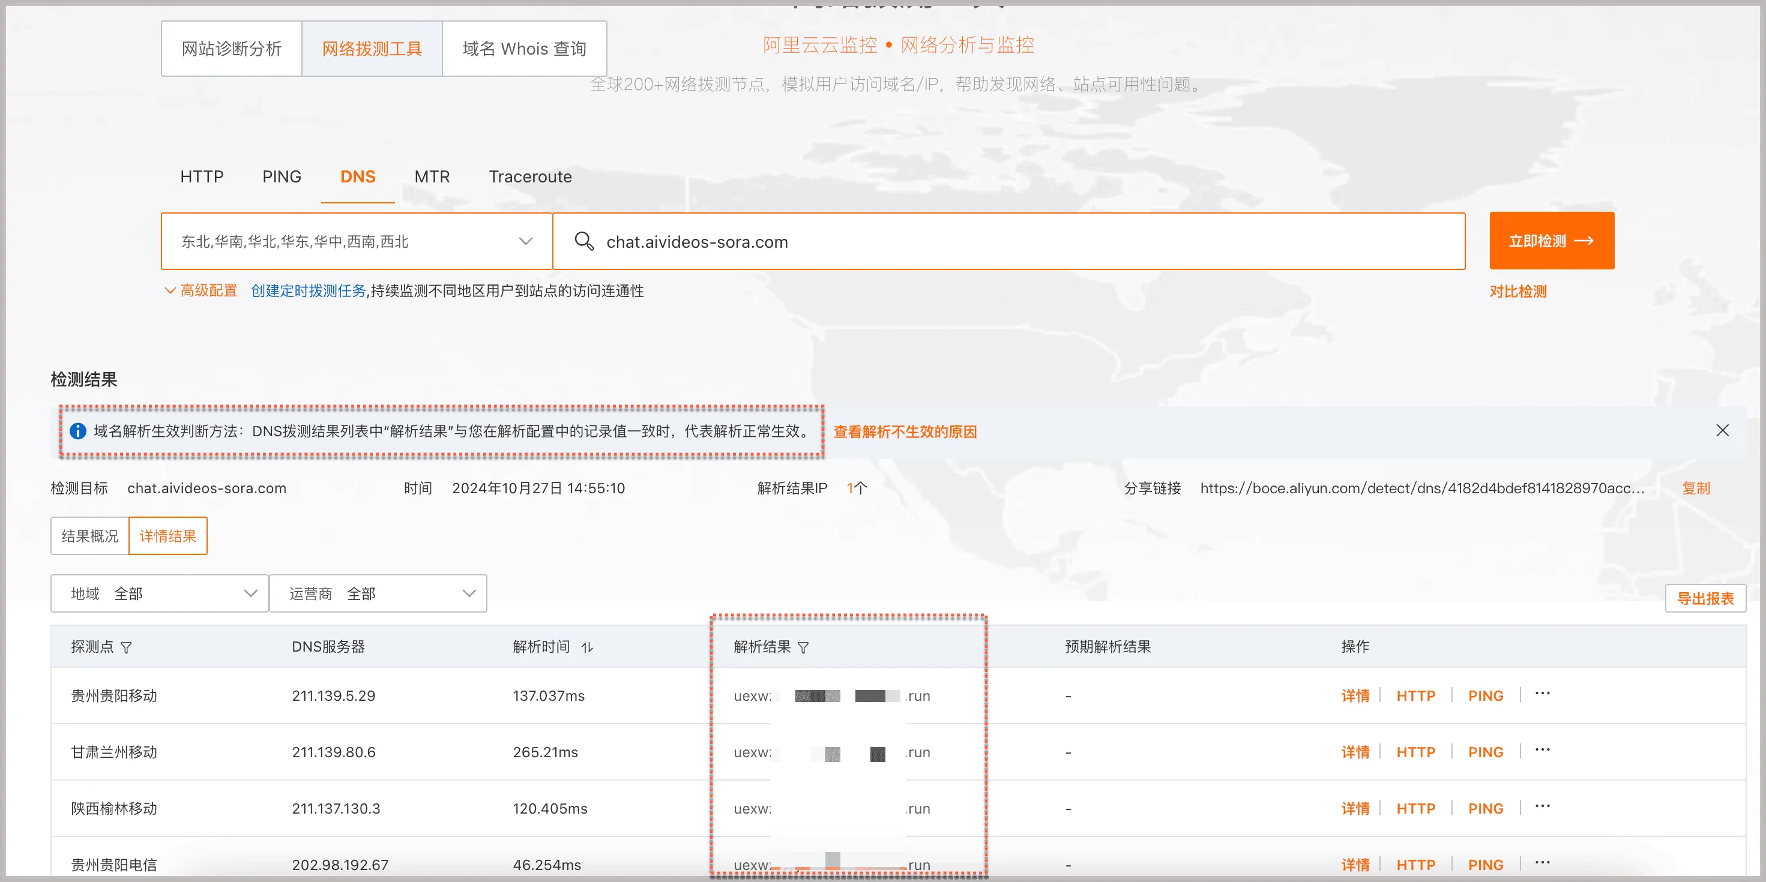1766x882 pixels.
Task: Open the 运营商 filter dropdown
Action: (x=378, y=593)
